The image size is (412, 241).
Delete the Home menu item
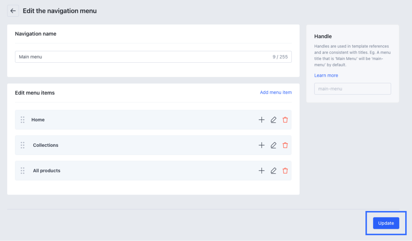pyautogui.click(x=285, y=120)
